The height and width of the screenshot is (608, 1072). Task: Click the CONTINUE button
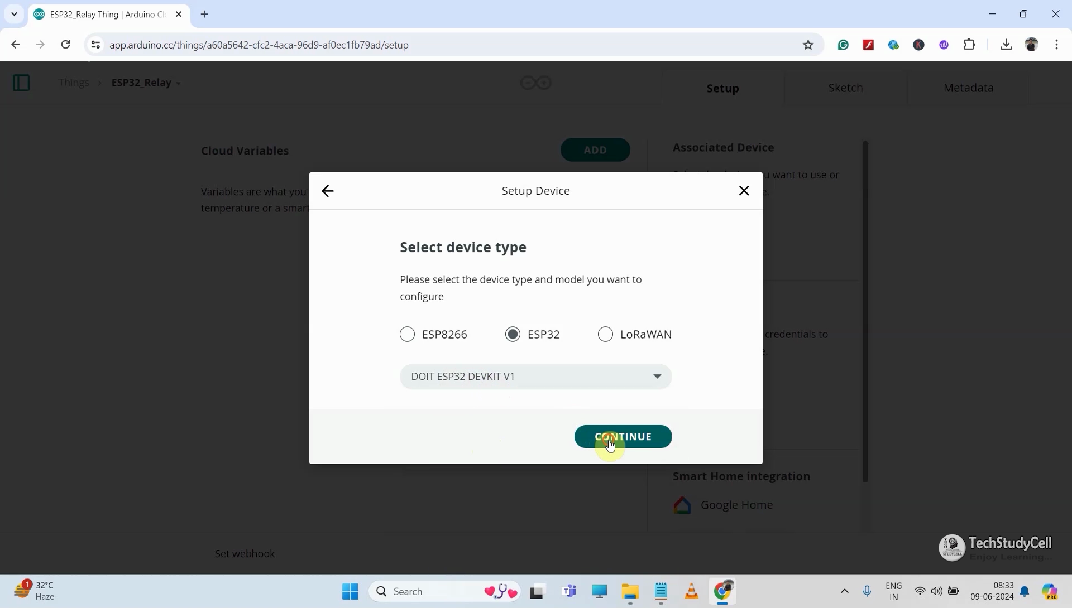point(623,436)
